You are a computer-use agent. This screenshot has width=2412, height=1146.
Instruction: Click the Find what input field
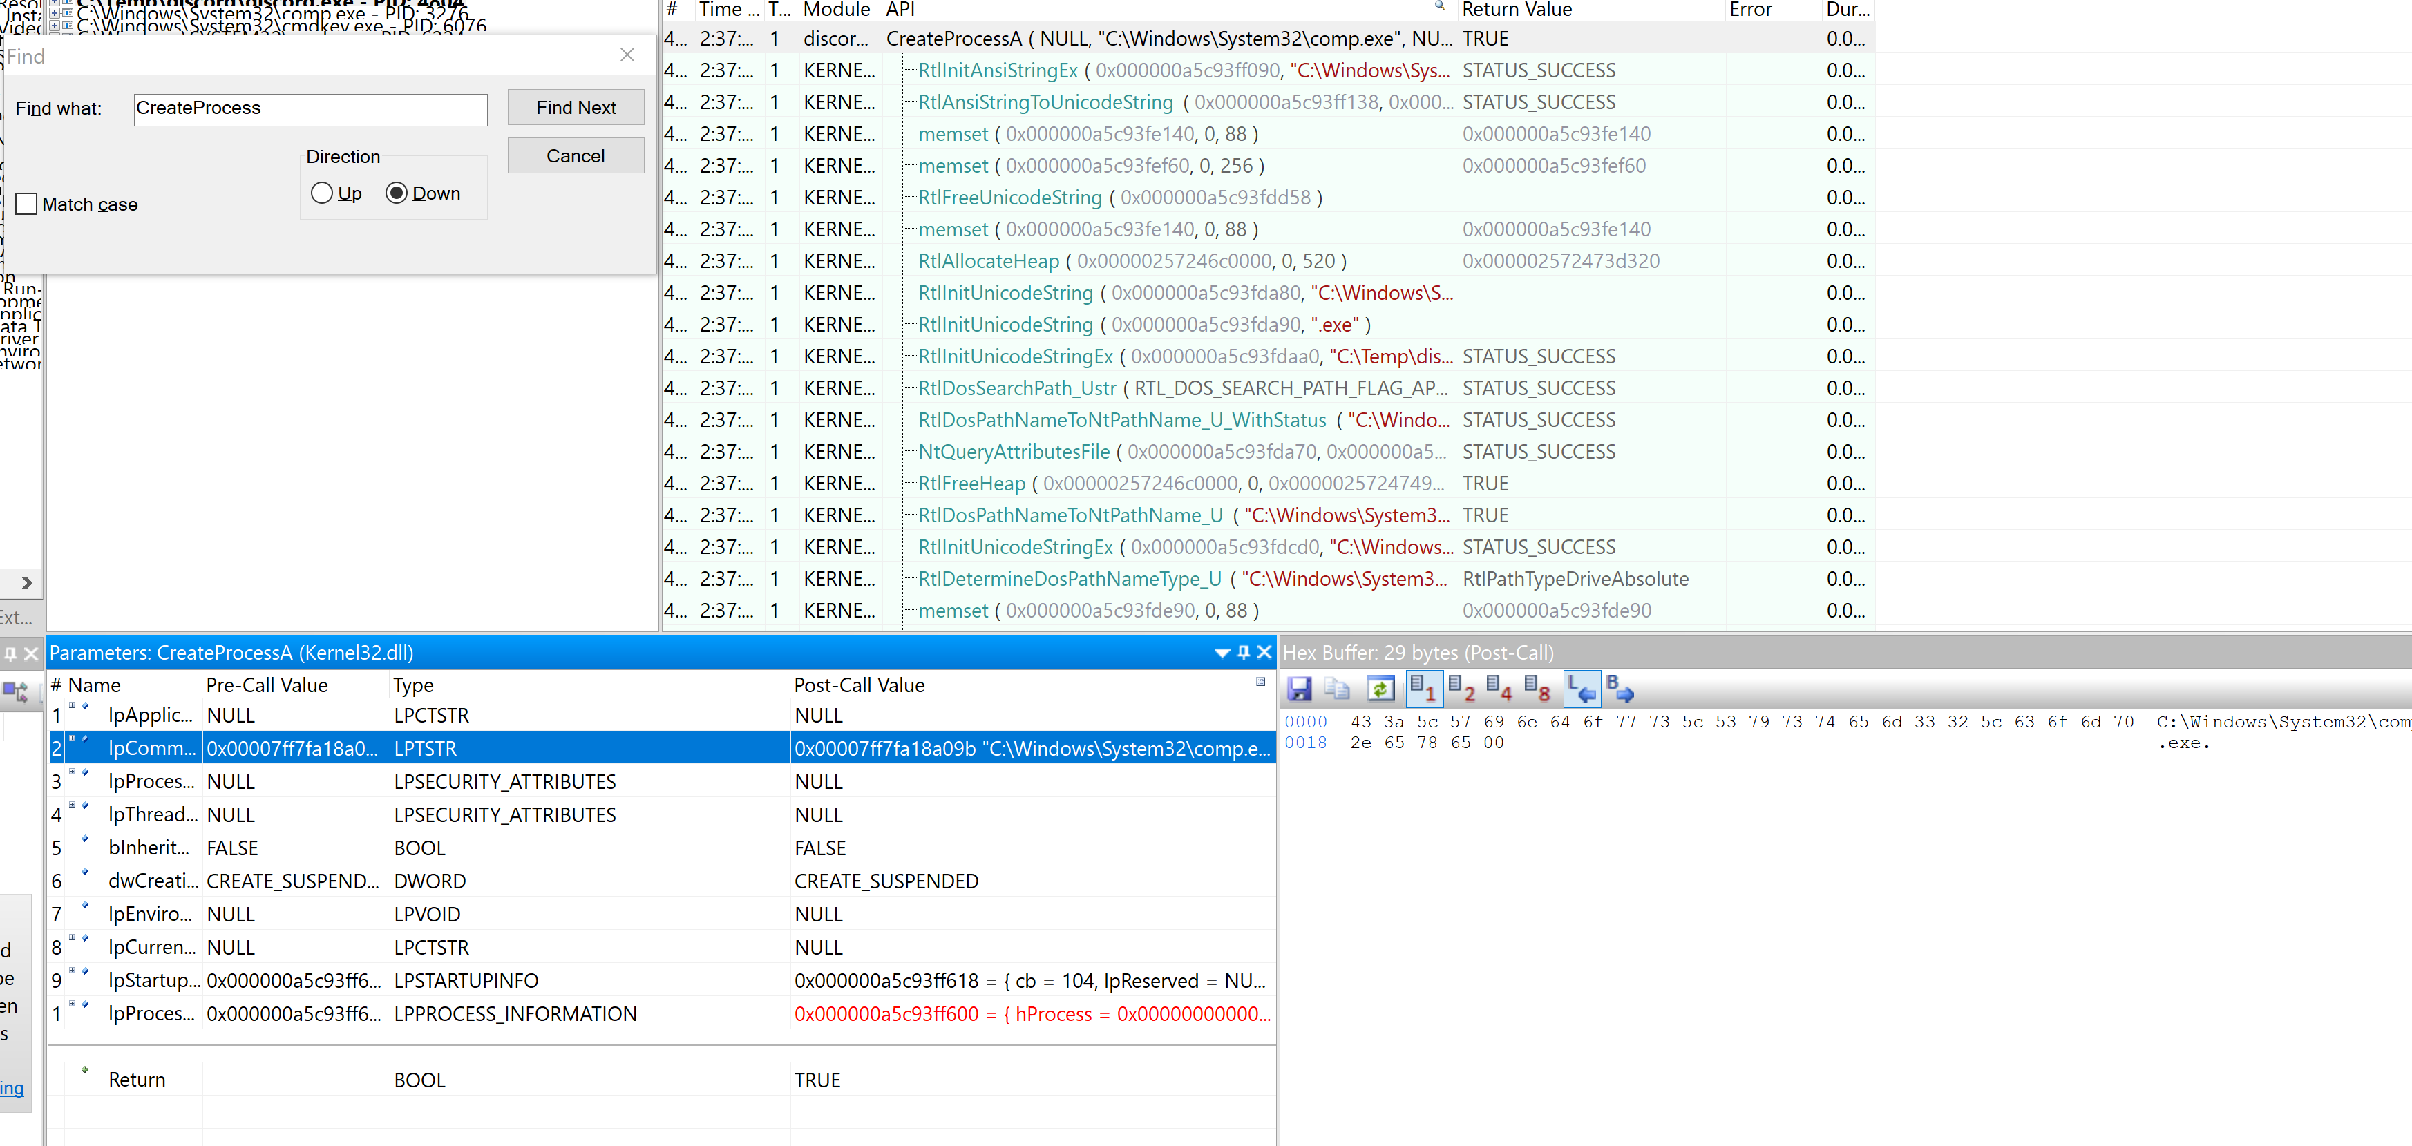[310, 108]
